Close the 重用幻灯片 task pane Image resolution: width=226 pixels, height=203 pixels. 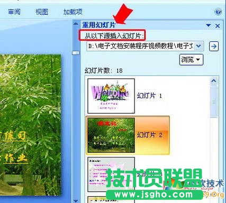coord(218,26)
